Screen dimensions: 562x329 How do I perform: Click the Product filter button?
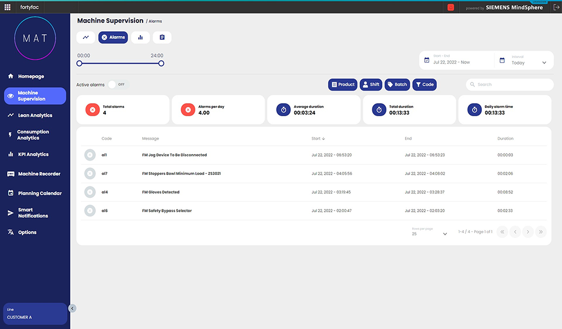(x=342, y=84)
